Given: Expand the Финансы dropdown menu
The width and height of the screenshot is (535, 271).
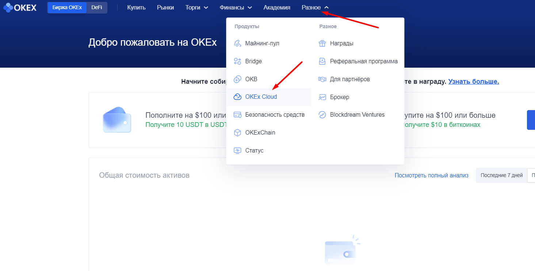Looking at the screenshot, I should click(236, 7).
